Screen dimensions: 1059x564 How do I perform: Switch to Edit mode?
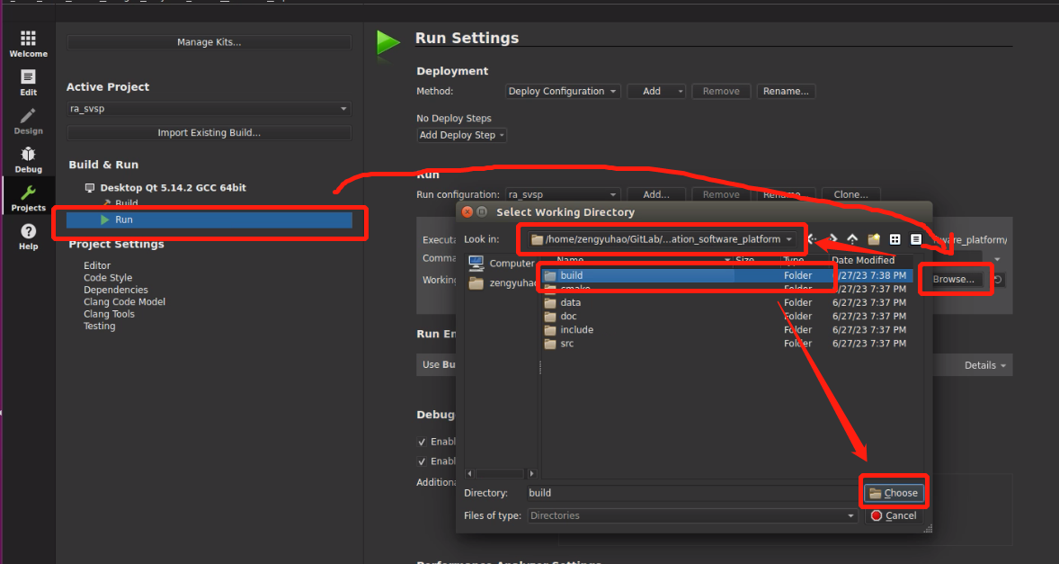[x=28, y=82]
